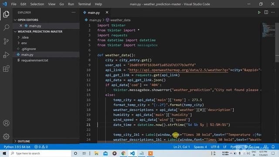
Task: Open .gitignore file in explorer
Action: pos(28,49)
